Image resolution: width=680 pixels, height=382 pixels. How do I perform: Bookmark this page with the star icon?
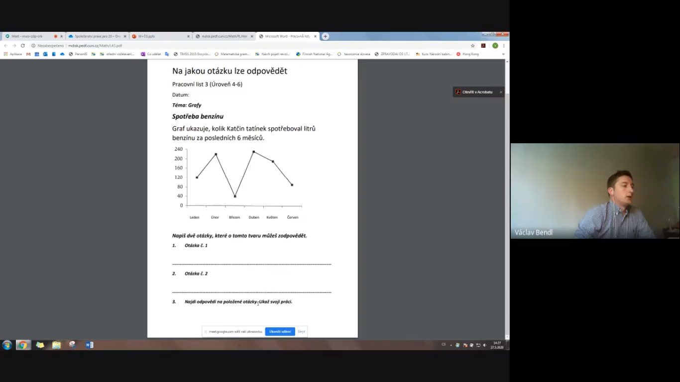point(472,46)
